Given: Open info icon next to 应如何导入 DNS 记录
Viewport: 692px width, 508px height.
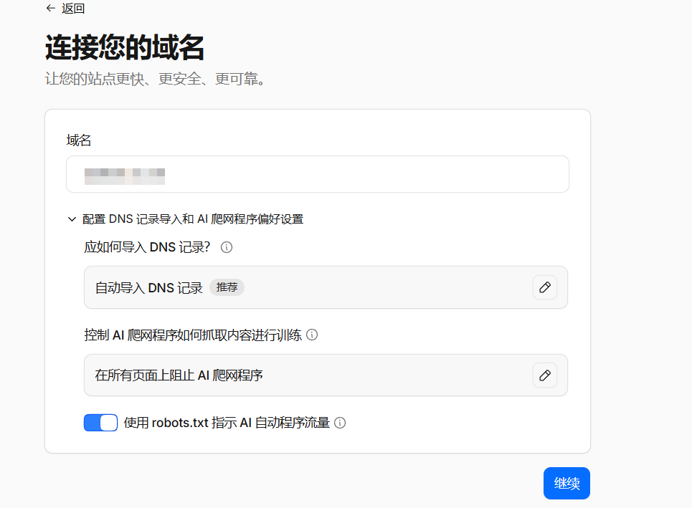Looking at the screenshot, I should click(x=227, y=247).
